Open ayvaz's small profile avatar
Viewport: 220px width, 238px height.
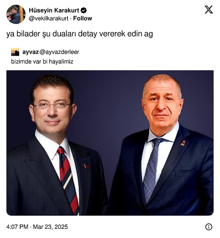point(15,52)
